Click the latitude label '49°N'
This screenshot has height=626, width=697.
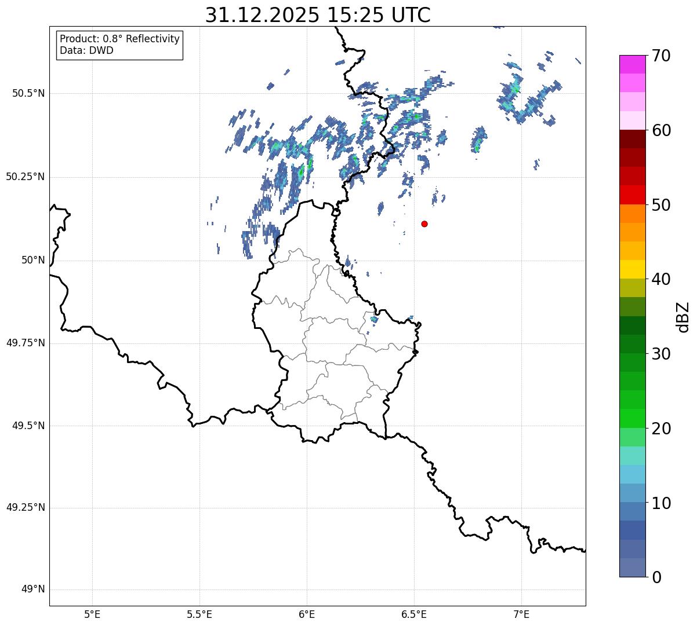(33, 590)
